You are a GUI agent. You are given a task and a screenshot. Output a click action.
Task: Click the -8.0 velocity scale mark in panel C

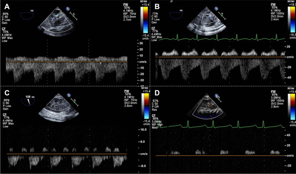coord(143,166)
